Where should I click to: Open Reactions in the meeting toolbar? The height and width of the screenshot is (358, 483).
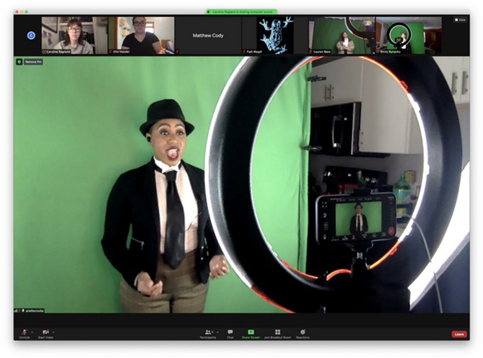(x=303, y=332)
